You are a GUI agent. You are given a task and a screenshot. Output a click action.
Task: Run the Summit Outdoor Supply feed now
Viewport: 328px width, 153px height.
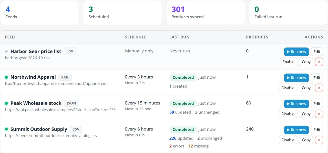(x=296, y=130)
